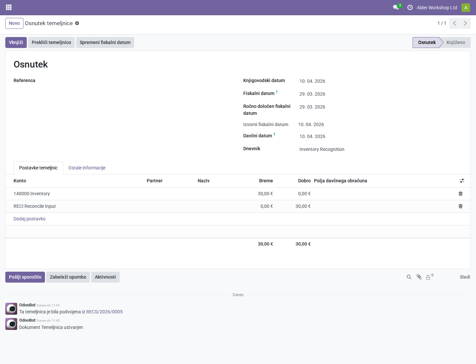This screenshot has width=476, height=364.
Task: Click Pošlji sporočilo button
Action: (25, 277)
